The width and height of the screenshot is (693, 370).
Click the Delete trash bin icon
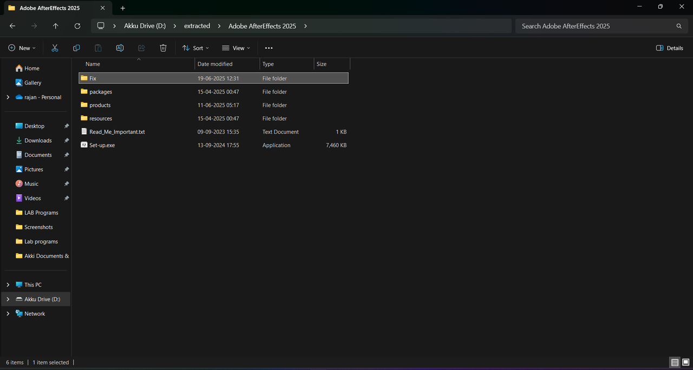(163, 48)
